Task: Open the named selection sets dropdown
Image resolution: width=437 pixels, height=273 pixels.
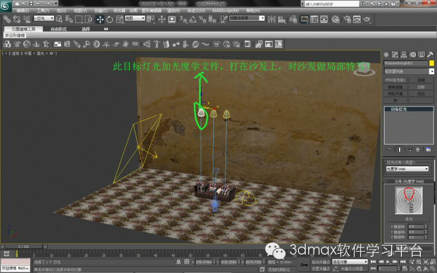Action: pyautogui.click(x=247, y=18)
